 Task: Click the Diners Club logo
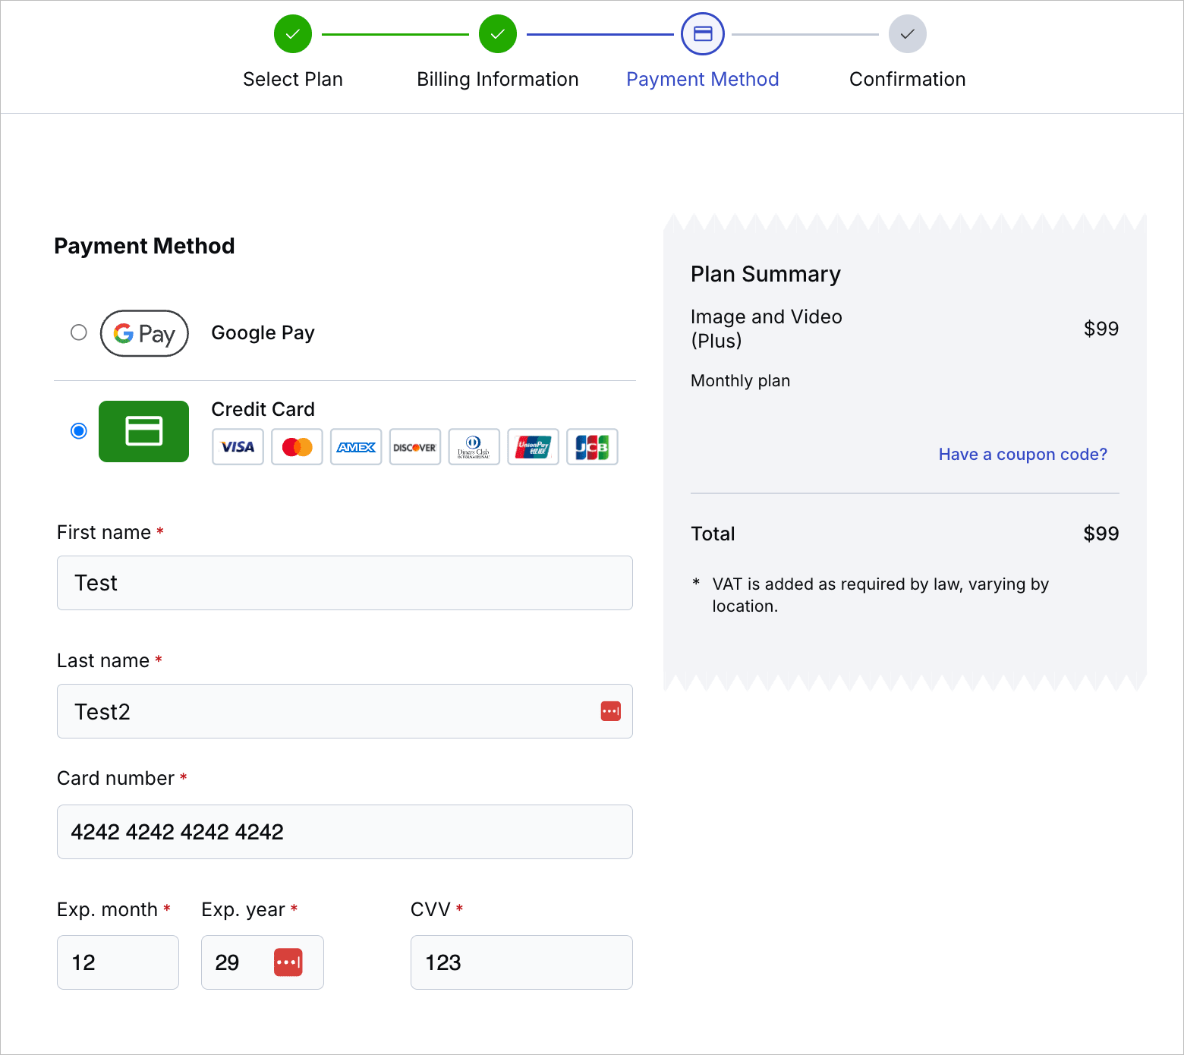pos(474,447)
